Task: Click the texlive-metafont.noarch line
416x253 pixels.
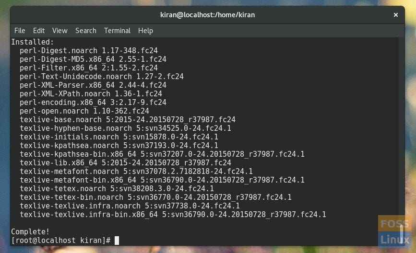Action: [x=136, y=171]
